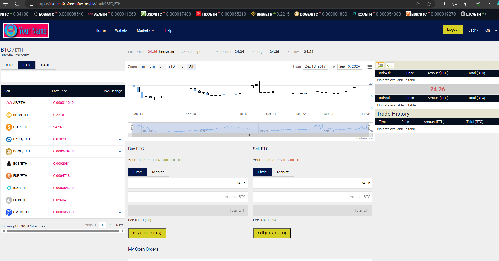Select the asks-only order book view icon
Viewport: 499px width, 261px height.
coord(389,65)
